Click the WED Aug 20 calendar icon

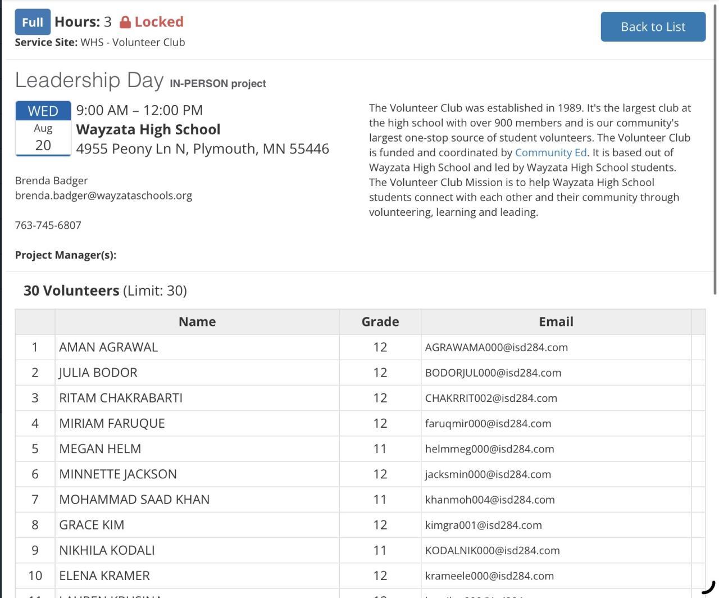click(x=43, y=128)
